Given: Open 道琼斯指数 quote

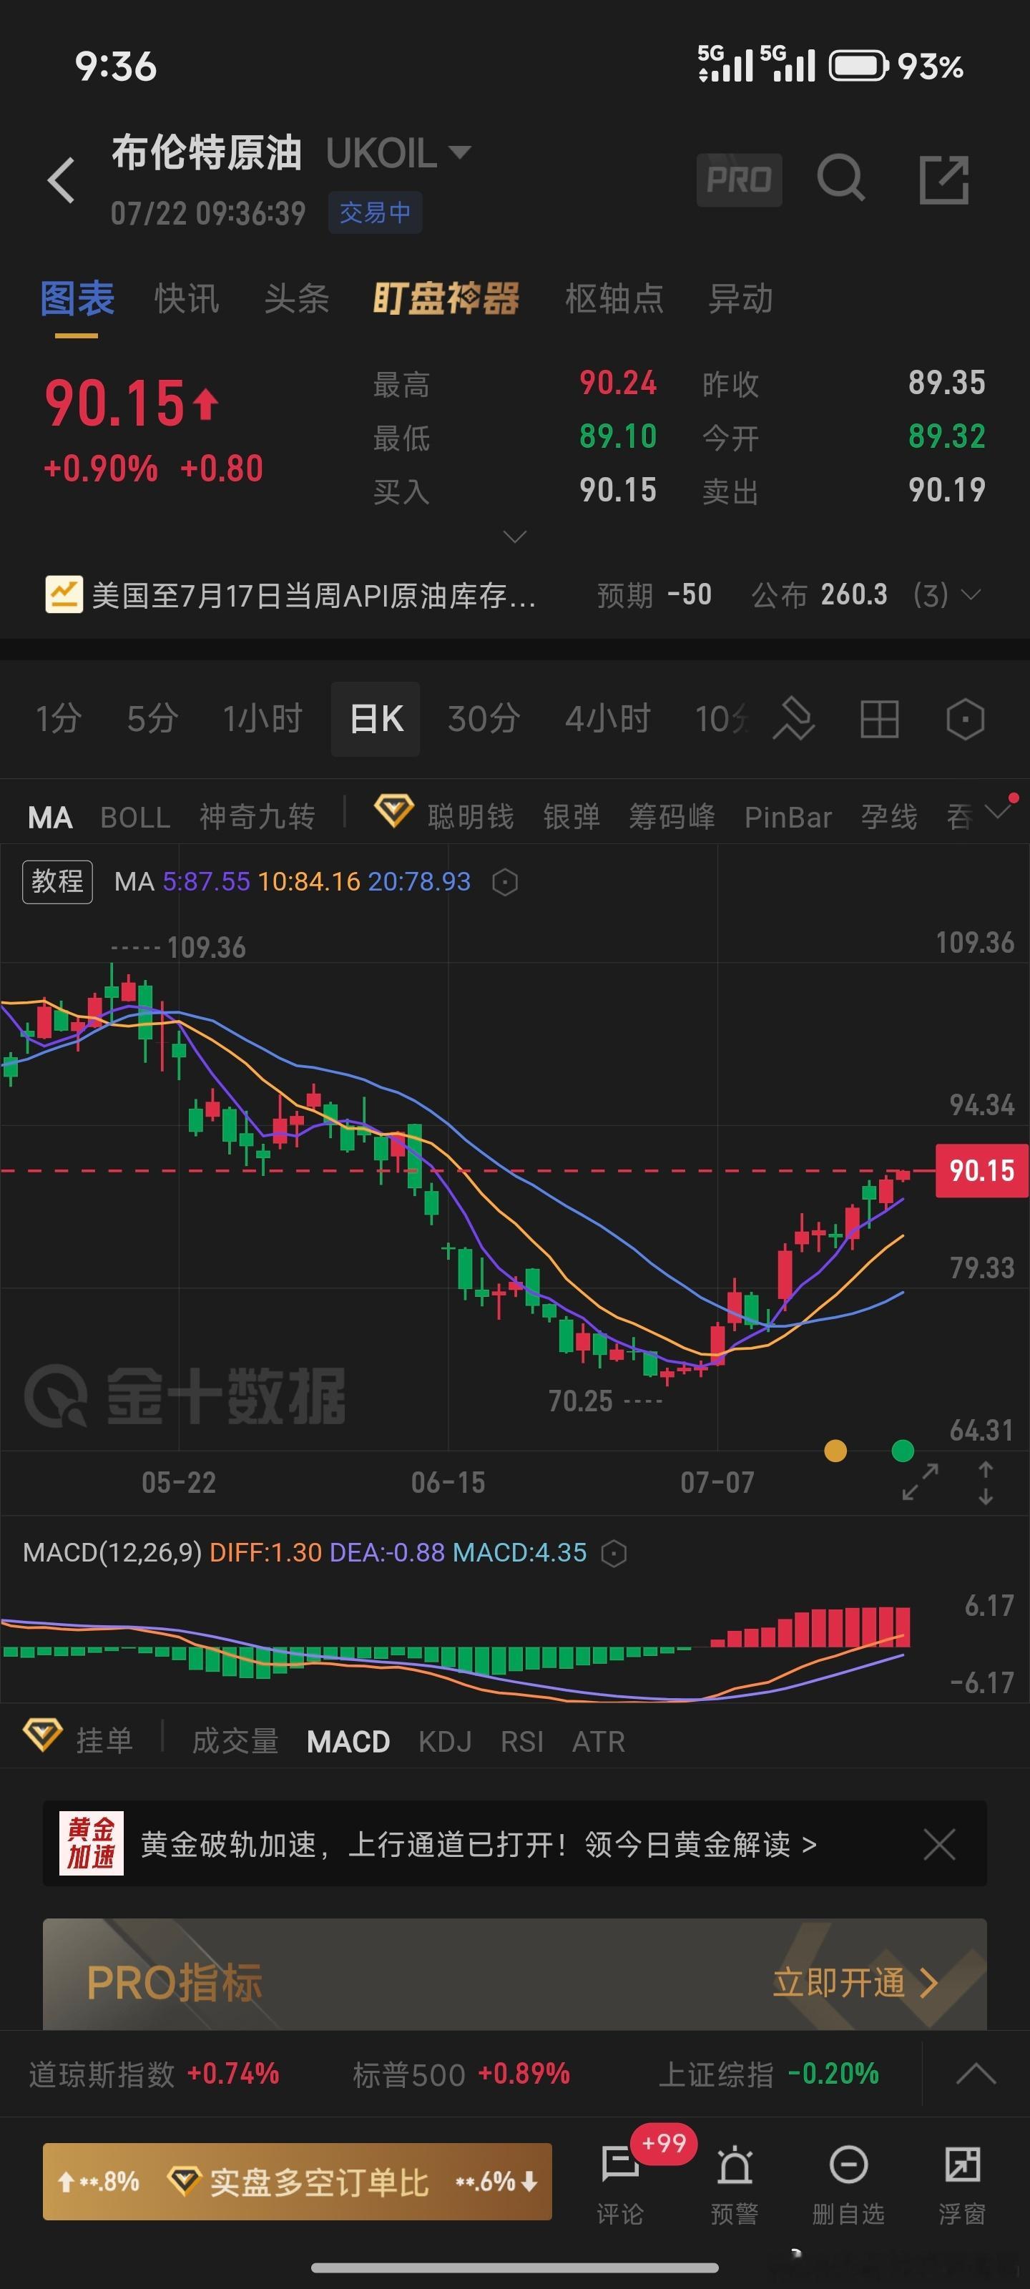Looking at the screenshot, I should 154,2074.
